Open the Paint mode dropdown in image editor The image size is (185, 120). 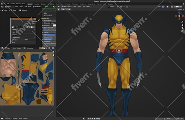(x=8, y=48)
